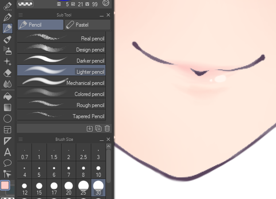The image size is (276, 199).
Task: Minimize the Brush Size panel
Action: point(101,139)
